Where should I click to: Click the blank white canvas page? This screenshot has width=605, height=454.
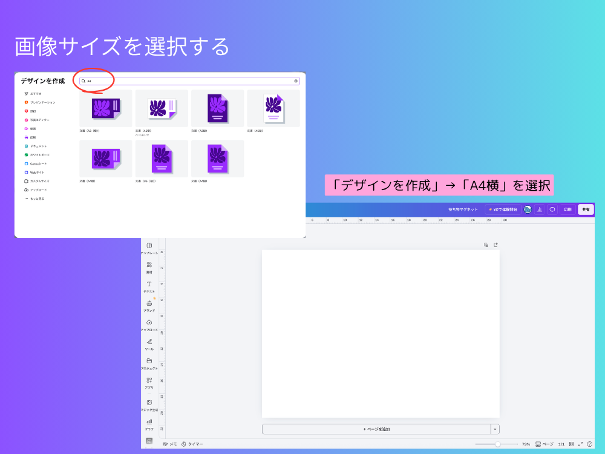(381, 334)
